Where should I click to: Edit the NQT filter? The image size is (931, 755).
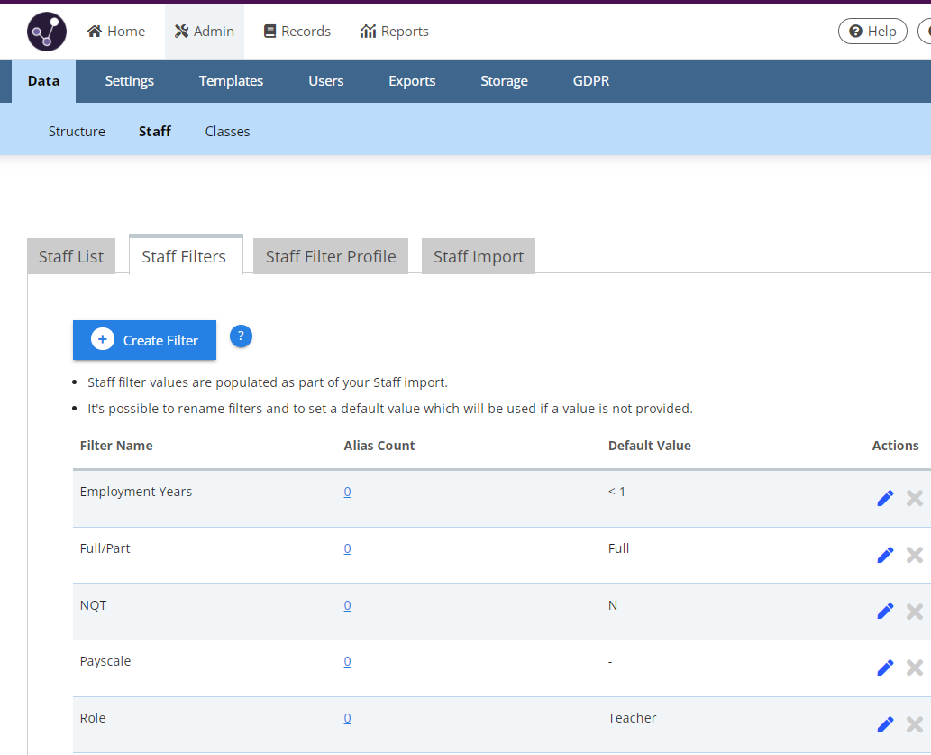point(885,612)
